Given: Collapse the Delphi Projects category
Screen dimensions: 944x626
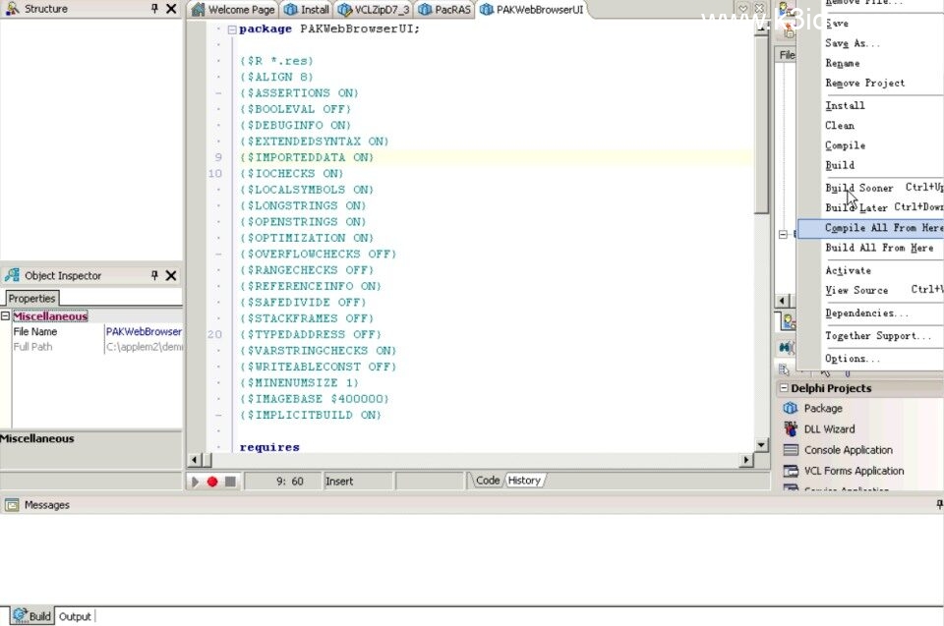Looking at the screenshot, I should click(x=783, y=388).
